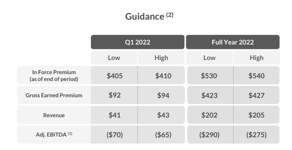Click the ($70) Adj. EBITDA cell

(x=114, y=134)
